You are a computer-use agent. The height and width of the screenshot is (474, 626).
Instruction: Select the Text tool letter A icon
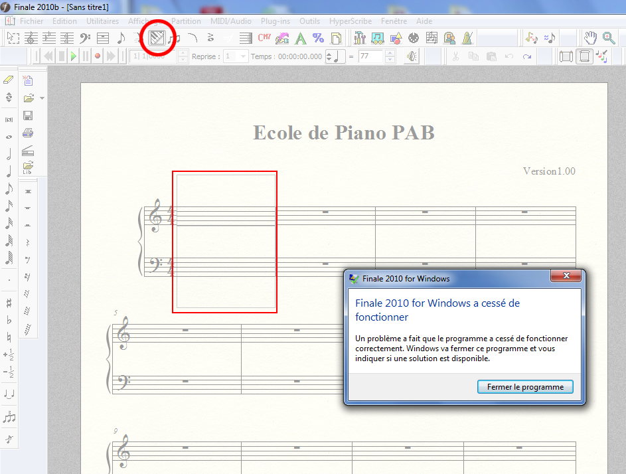tap(300, 39)
